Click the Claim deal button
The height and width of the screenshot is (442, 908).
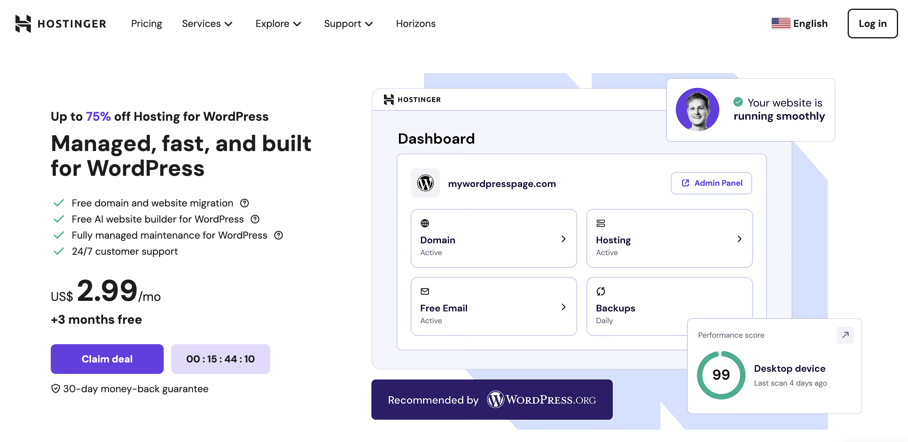107,359
